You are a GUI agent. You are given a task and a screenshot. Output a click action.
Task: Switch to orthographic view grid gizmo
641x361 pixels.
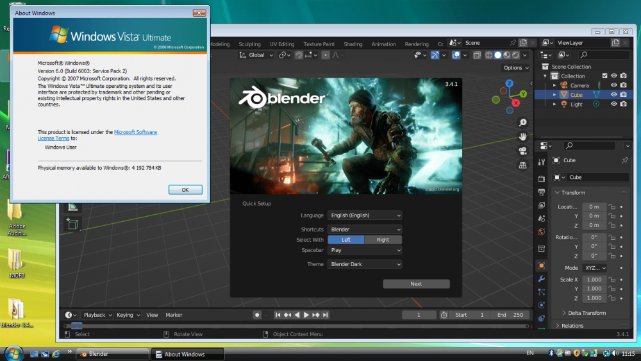[523, 165]
